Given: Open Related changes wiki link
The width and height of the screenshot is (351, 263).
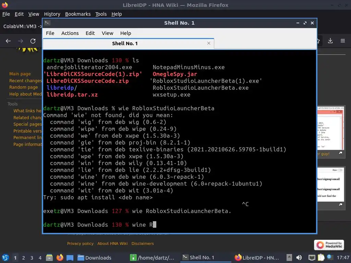Looking at the screenshot, I should click(27, 117).
